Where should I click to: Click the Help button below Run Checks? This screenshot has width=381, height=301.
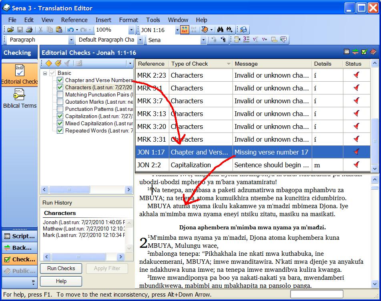(x=61, y=281)
